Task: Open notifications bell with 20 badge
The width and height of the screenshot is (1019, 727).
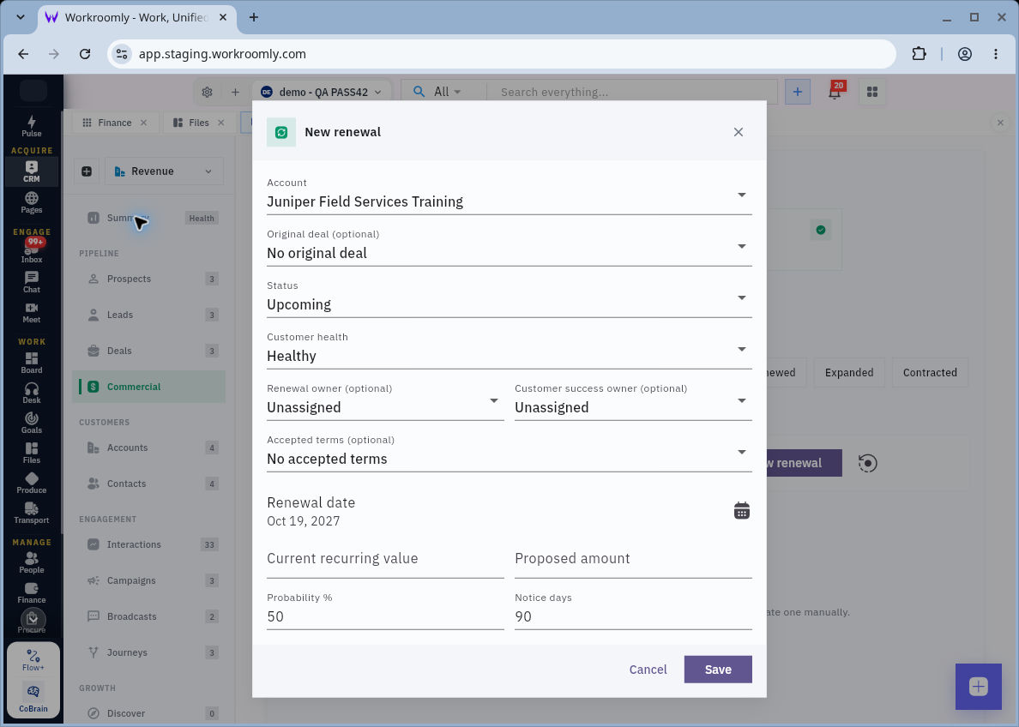Action: click(835, 92)
